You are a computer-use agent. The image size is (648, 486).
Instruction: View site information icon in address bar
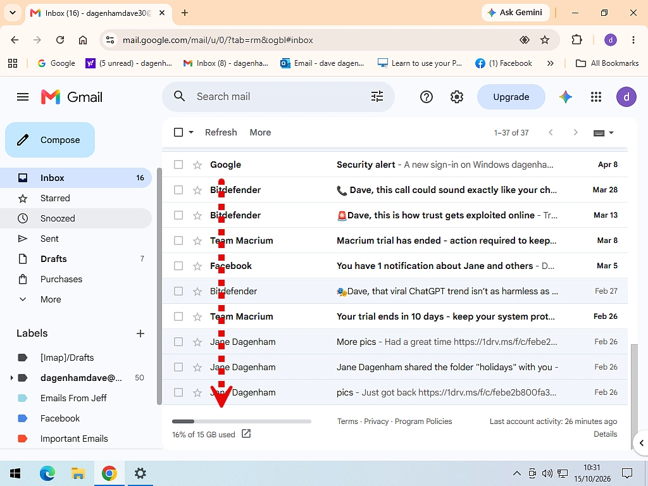pyautogui.click(x=110, y=40)
